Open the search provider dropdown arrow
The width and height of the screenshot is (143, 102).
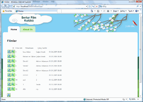tap(140, 6)
